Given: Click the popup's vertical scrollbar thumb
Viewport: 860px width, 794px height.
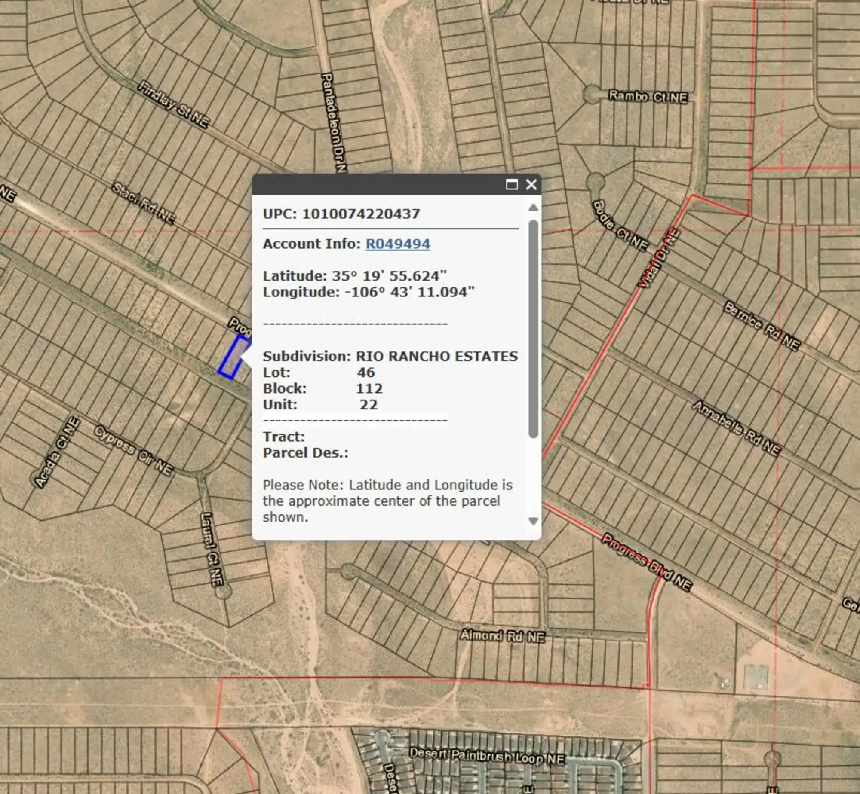Looking at the screenshot, I should point(533,329).
